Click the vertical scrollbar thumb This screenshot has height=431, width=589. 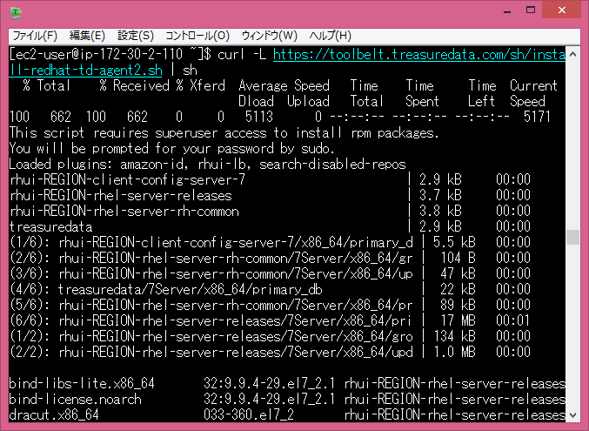tap(572, 238)
